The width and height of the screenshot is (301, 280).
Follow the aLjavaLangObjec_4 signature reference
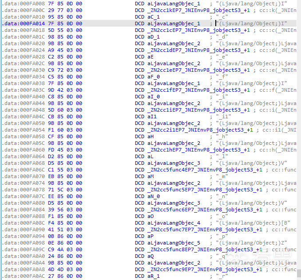point(174,223)
